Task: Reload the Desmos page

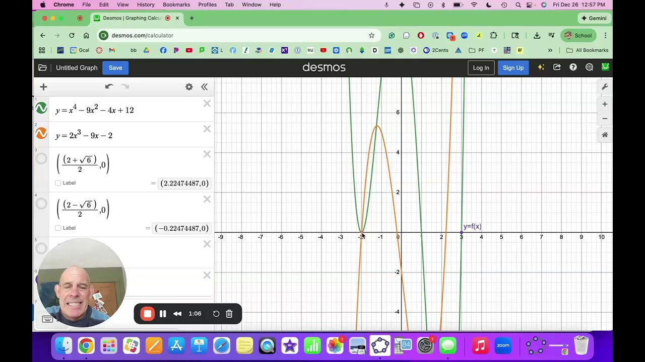Action: (72, 35)
